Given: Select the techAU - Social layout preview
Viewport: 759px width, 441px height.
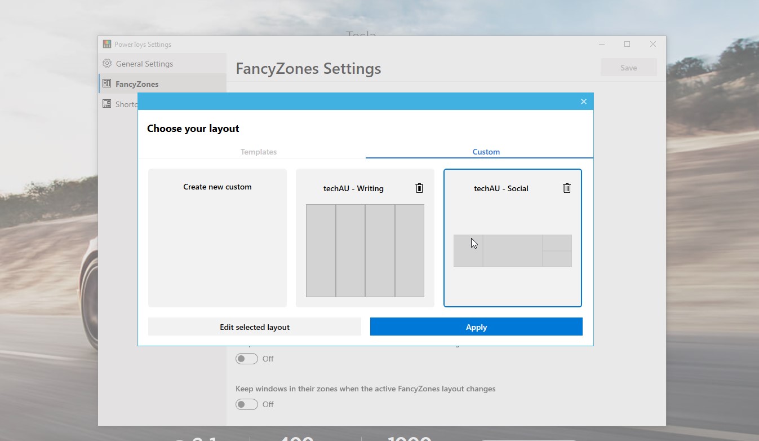Looking at the screenshot, I should tap(512, 250).
